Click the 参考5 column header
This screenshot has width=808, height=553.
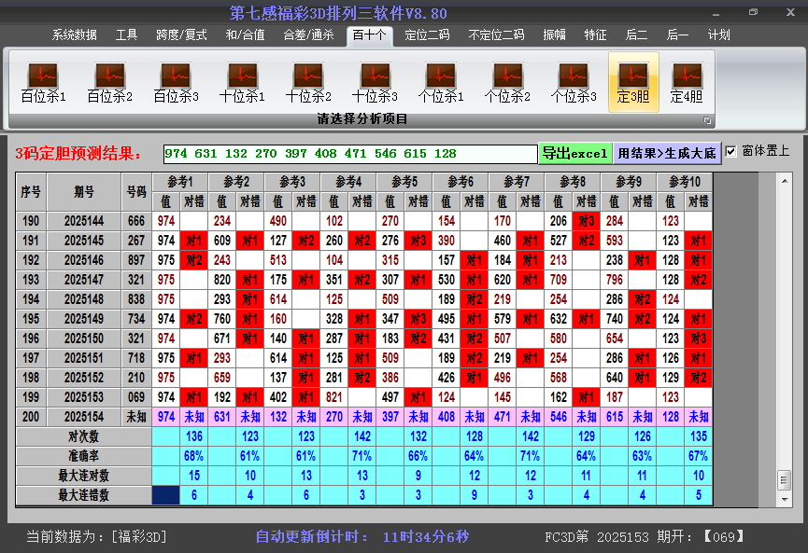click(x=404, y=182)
